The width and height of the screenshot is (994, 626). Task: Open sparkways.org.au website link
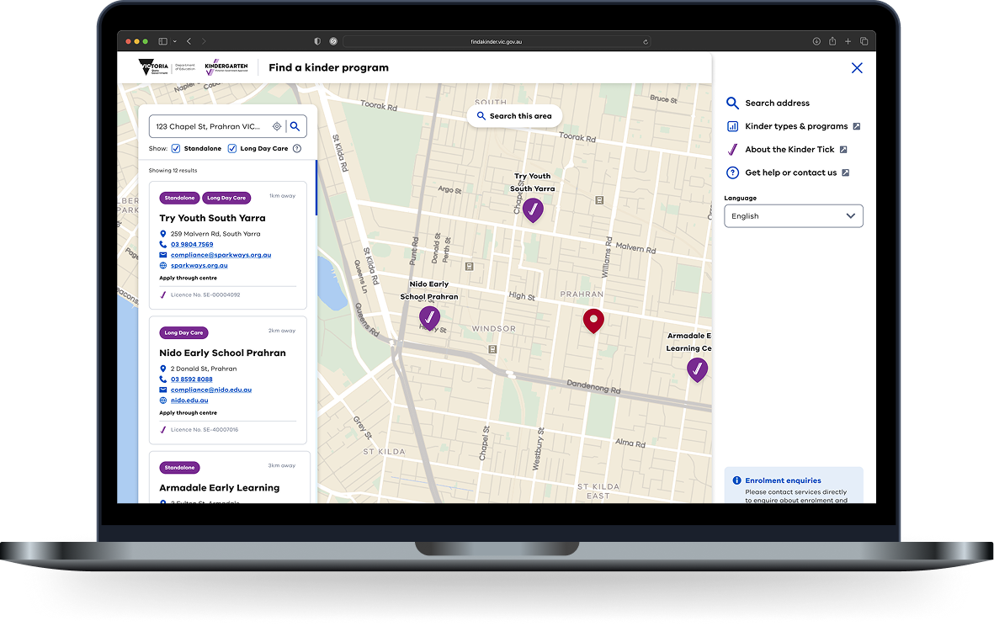(199, 266)
